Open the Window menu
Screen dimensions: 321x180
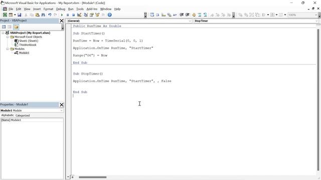(106, 9)
